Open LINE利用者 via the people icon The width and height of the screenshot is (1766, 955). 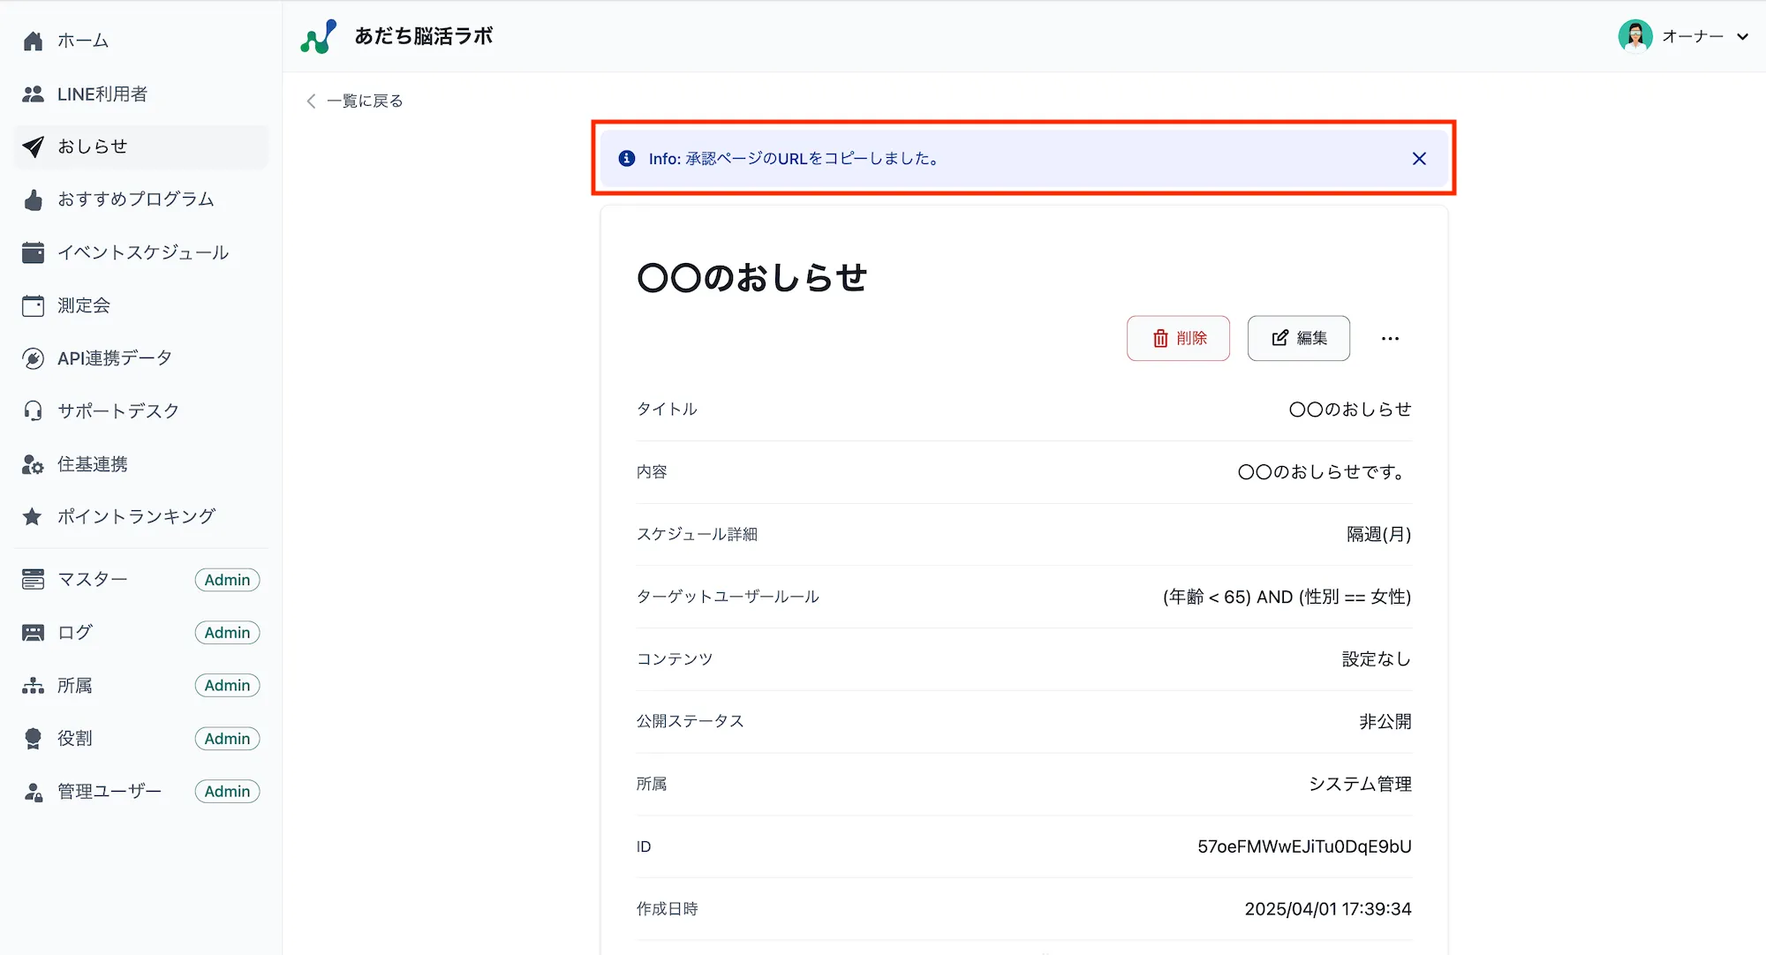click(x=33, y=94)
